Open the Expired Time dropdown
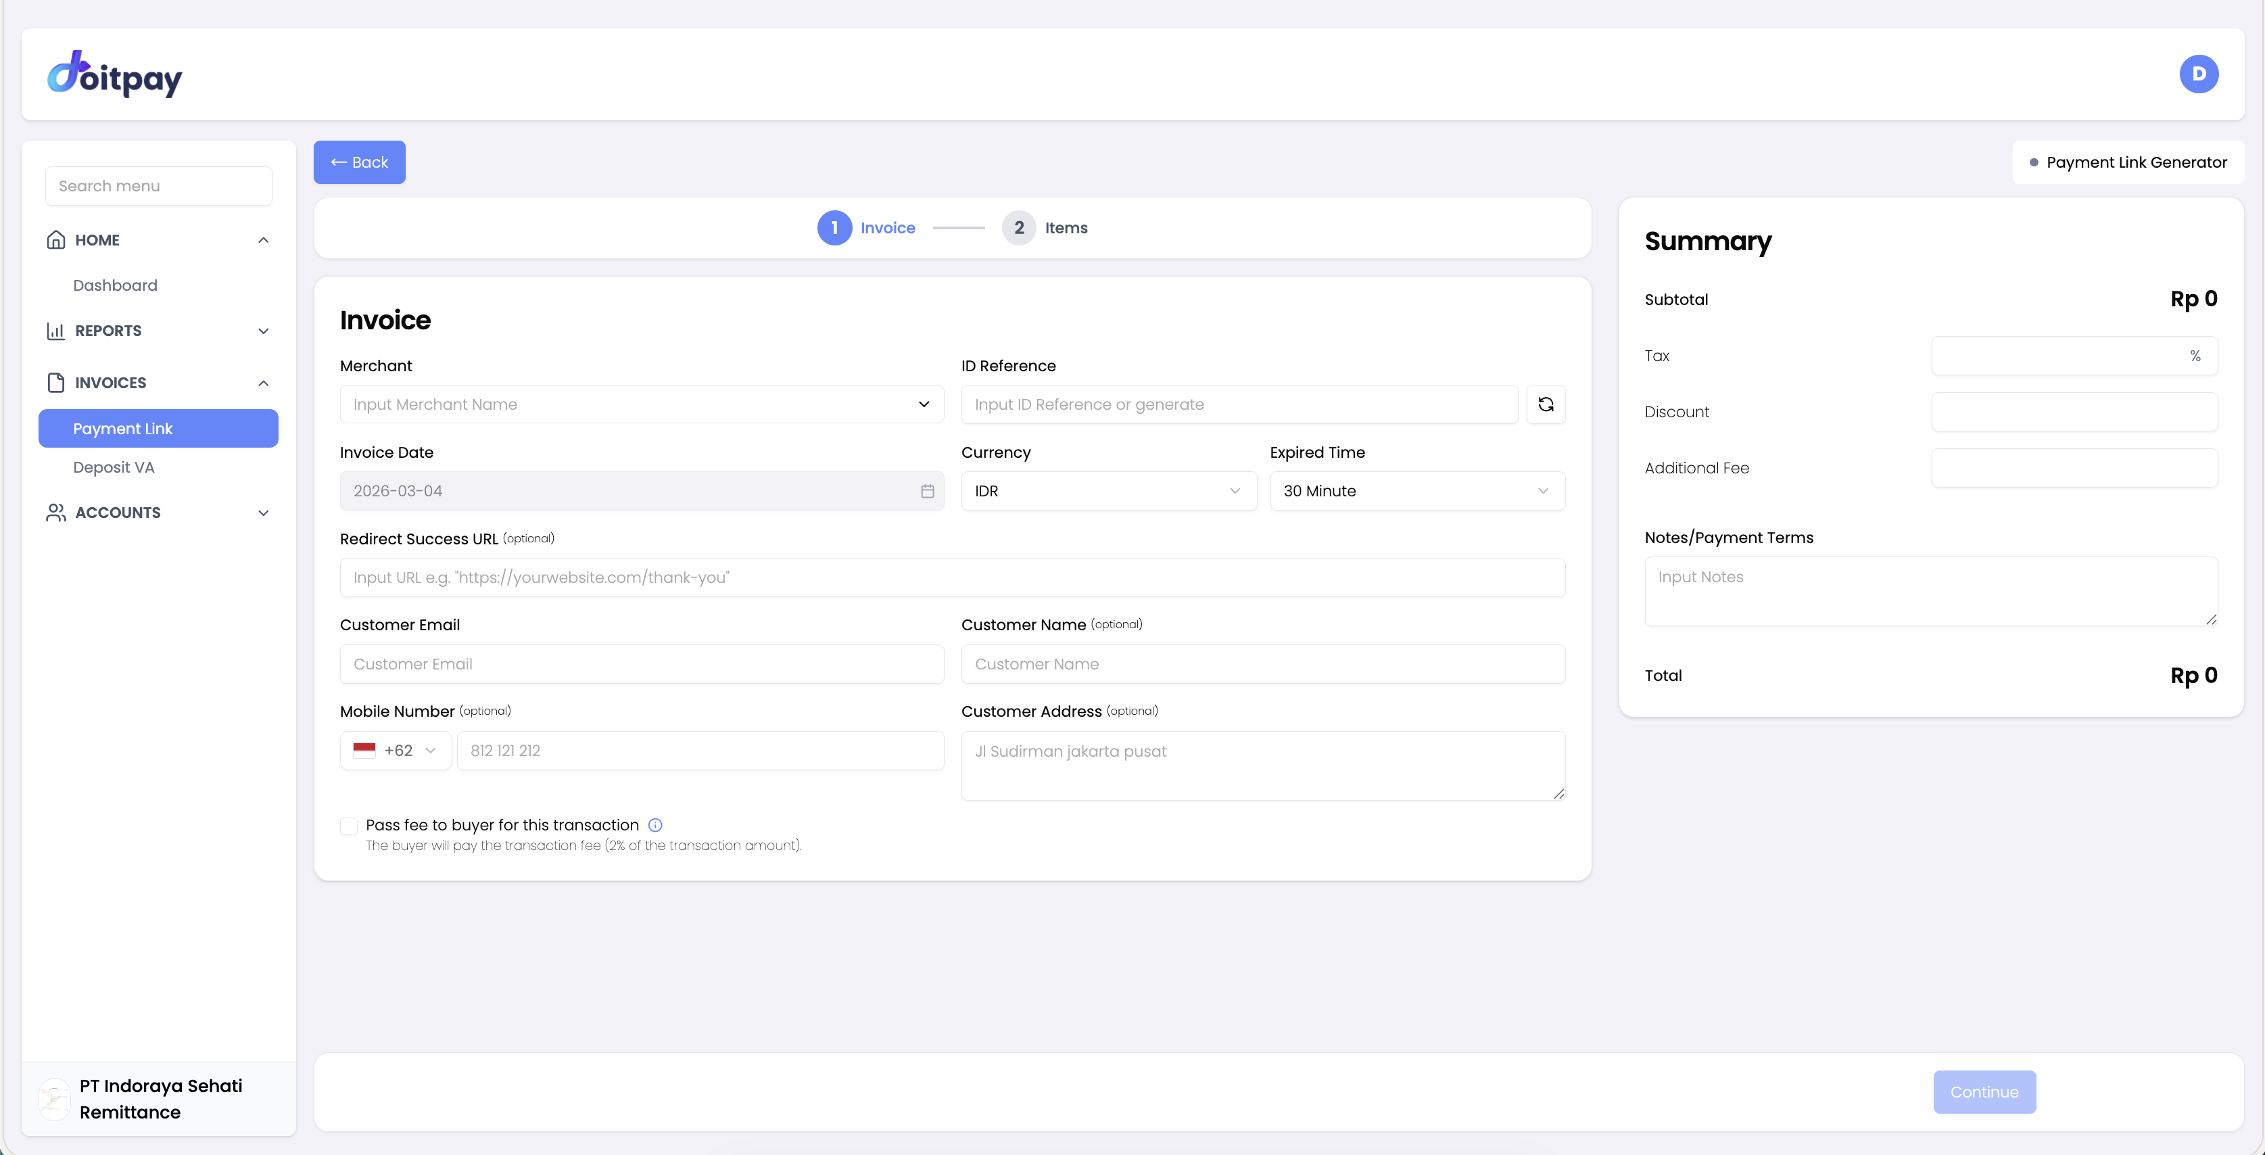Screen dimensions: 2265x1155 (x=1417, y=492)
